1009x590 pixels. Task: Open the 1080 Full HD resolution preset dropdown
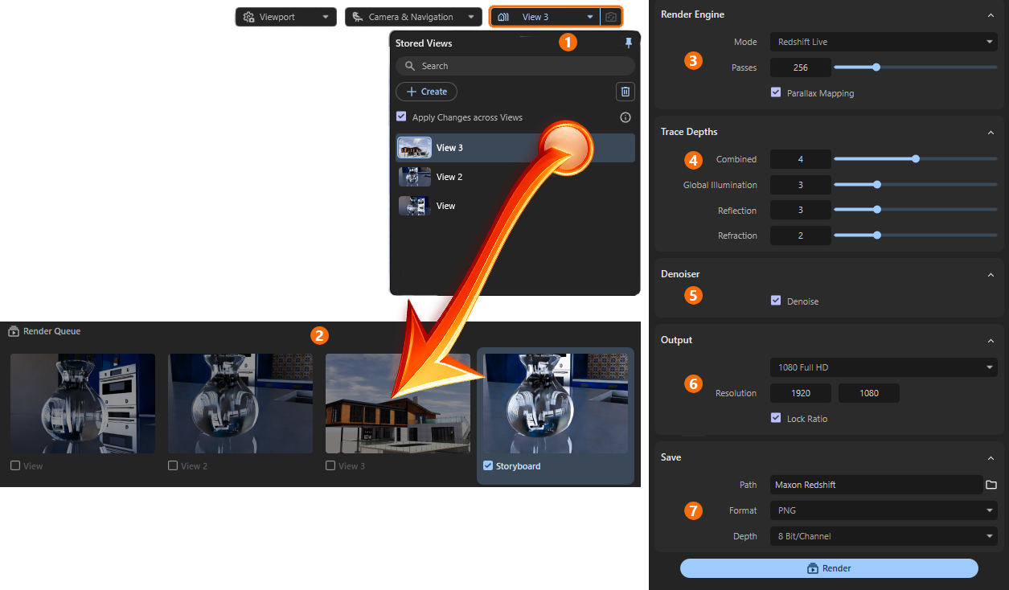pos(884,367)
